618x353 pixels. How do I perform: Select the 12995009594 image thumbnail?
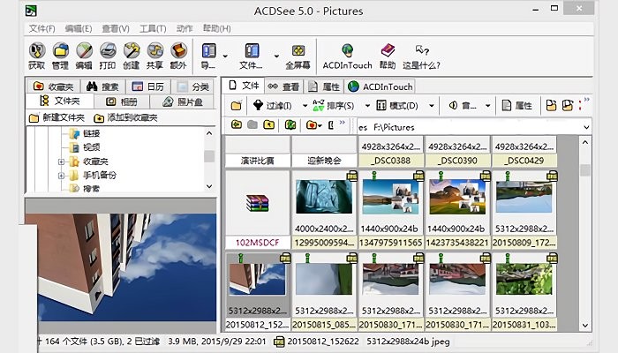pyautogui.click(x=324, y=197)
